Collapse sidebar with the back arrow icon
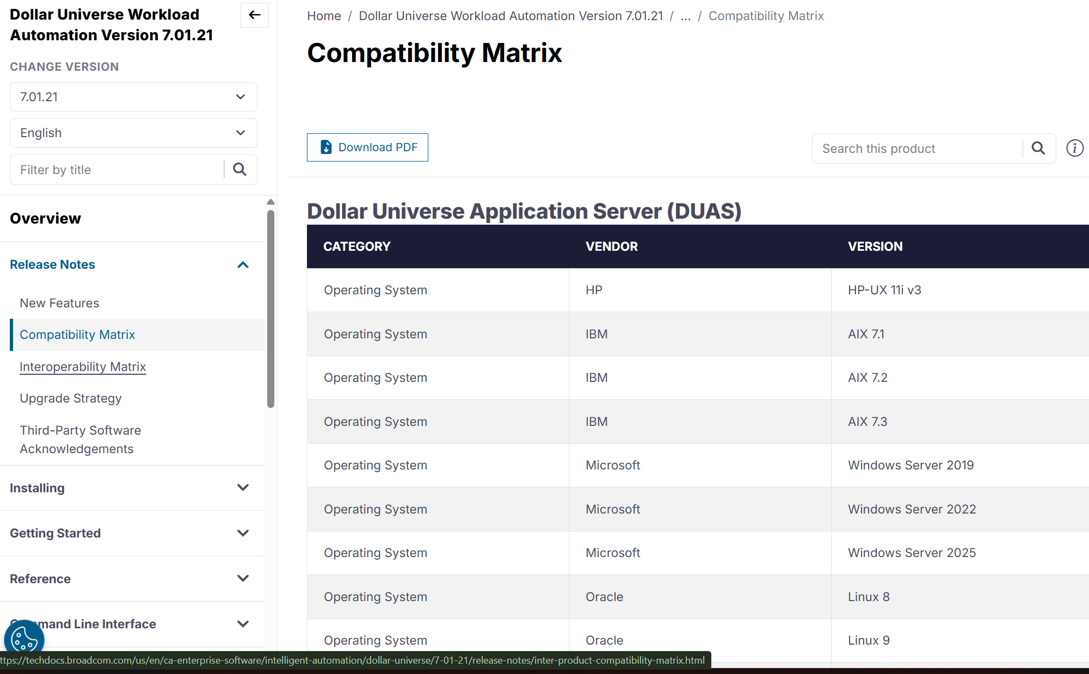This screenshot has width=1089, height=674. [x=254, y=15]
